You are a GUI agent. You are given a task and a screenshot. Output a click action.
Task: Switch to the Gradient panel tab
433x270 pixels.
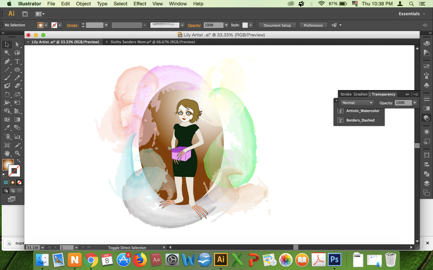(x=360, y=94)
